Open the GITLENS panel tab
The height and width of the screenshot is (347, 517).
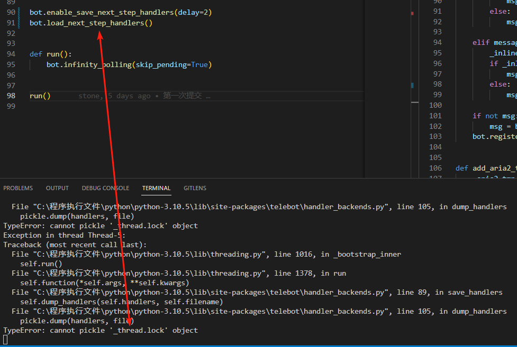tap(195, 188)
